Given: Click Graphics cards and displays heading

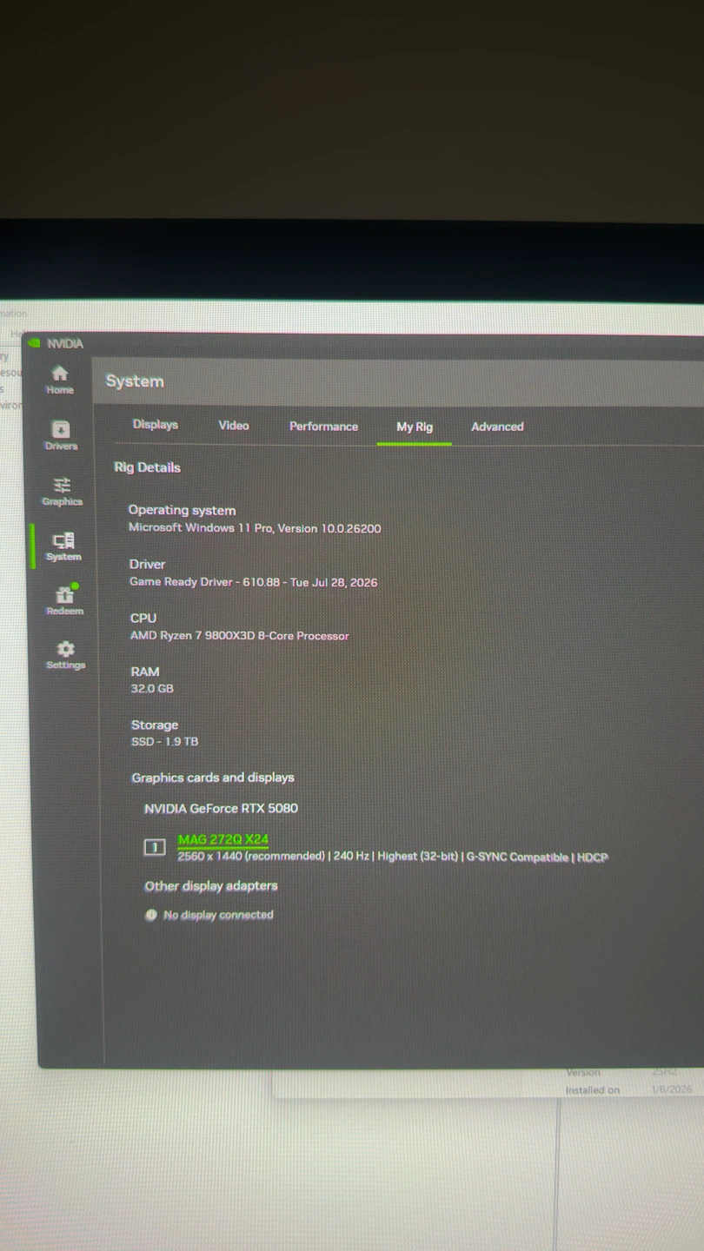Looking at the screenshot, I should (213, 778).
